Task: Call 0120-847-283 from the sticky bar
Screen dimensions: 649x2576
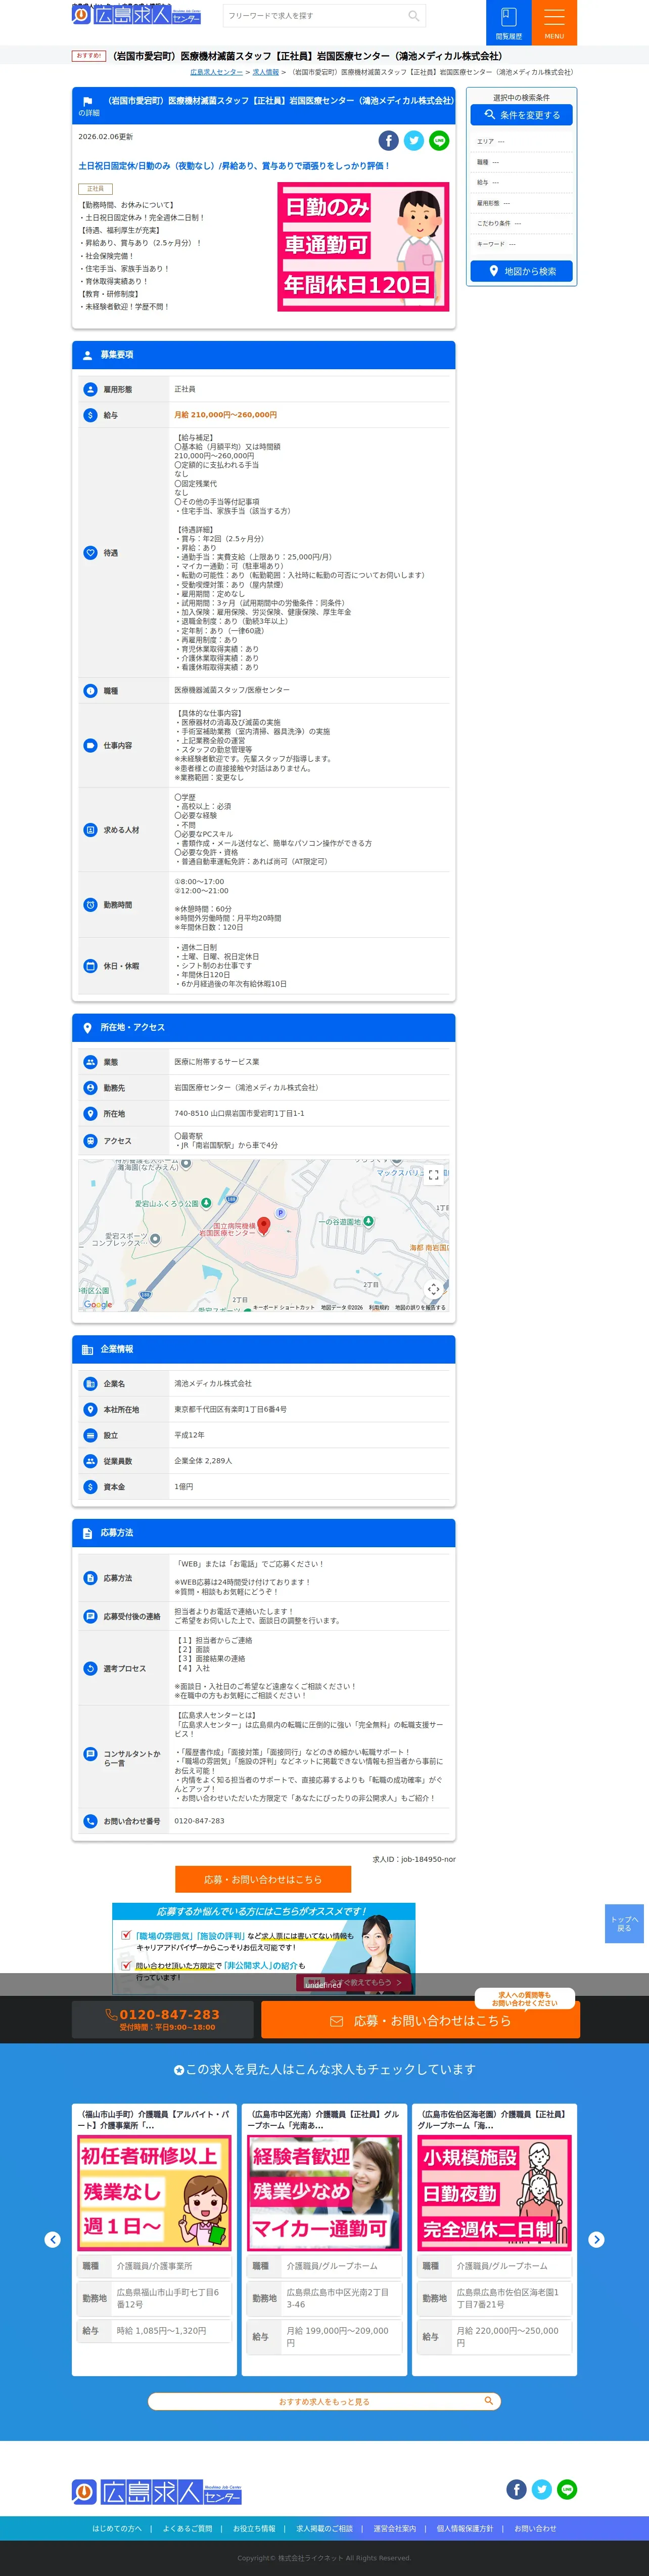Action: pos(162,2019)
